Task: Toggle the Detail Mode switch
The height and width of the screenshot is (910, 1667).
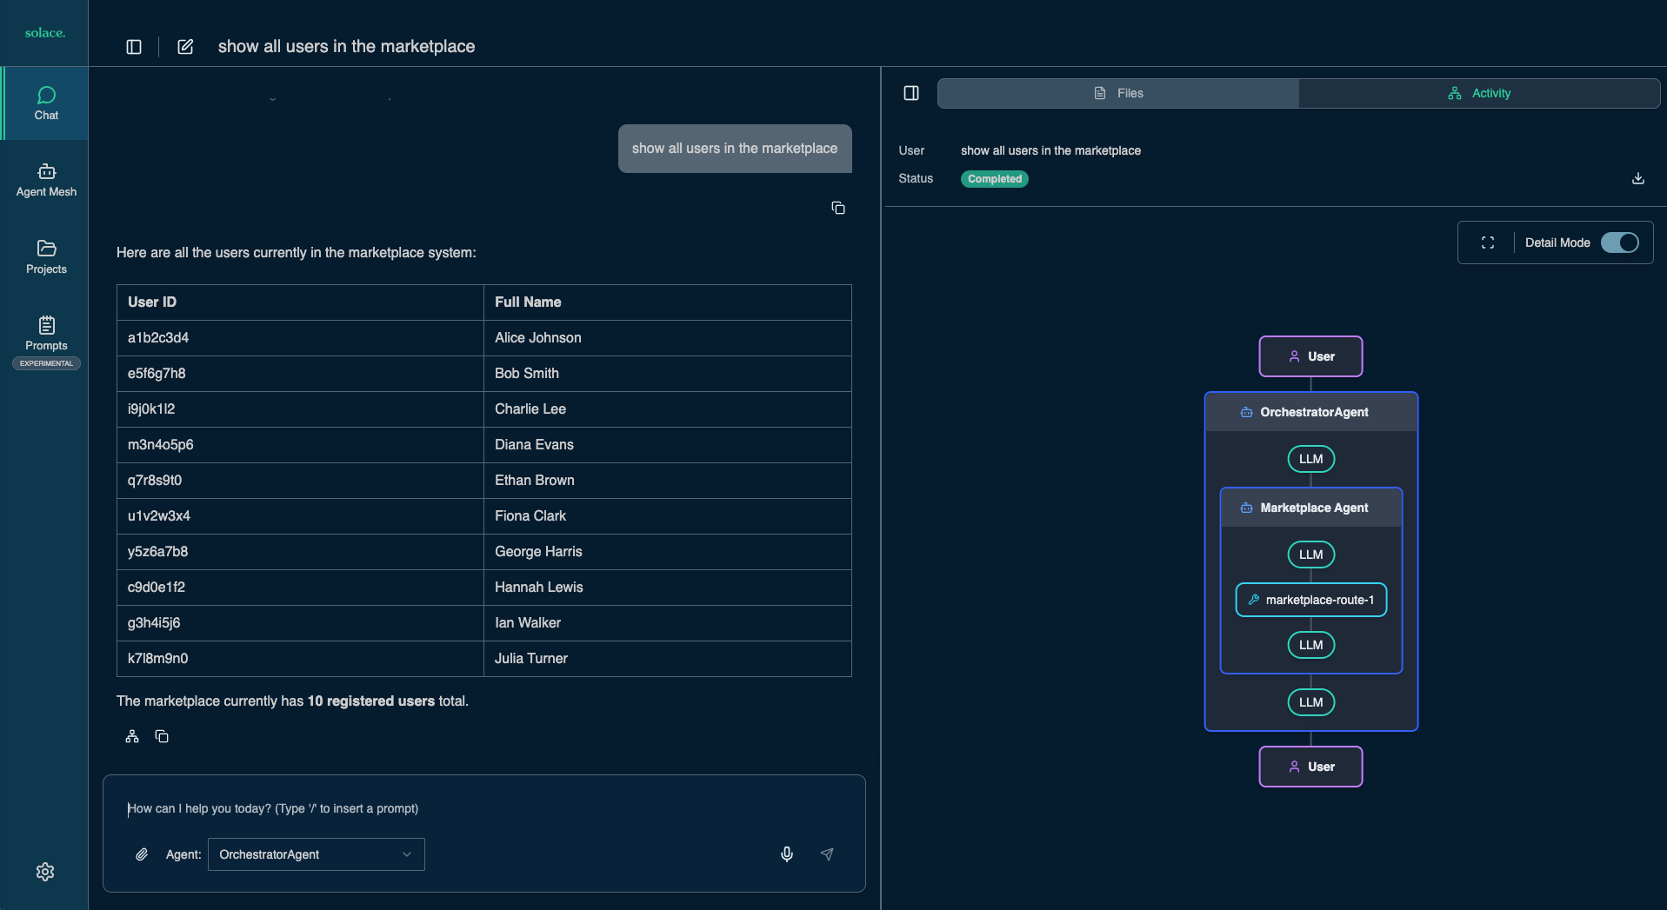Action: (x=1619, y=242)
